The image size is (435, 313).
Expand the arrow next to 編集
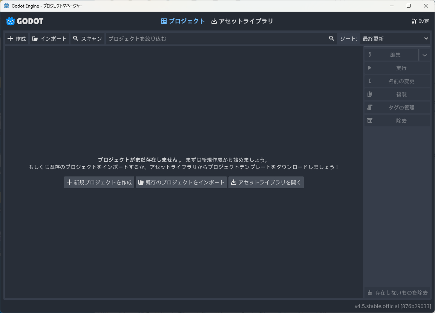[424, 55]
